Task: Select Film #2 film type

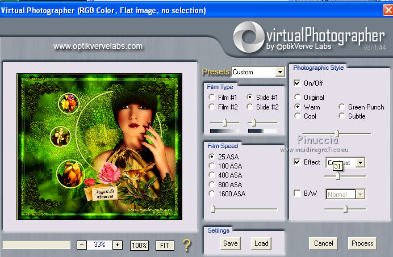Action: coord(212,107)
